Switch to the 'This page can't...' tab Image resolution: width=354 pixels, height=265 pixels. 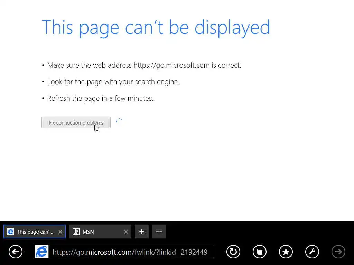35,232
